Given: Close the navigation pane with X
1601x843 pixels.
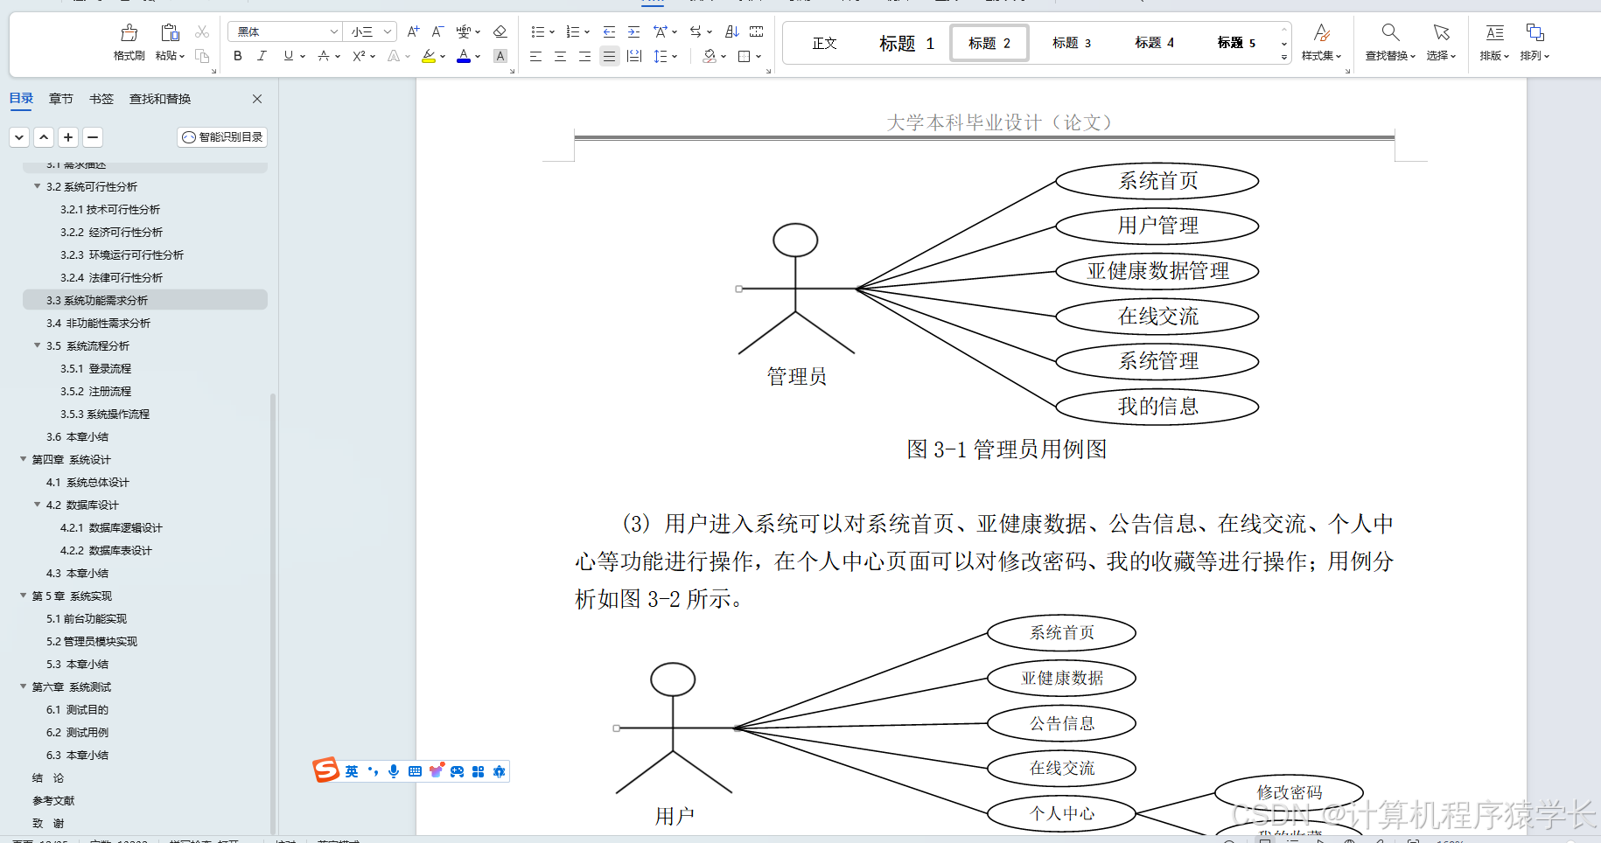Looking at the screenshot, I should click(257, 99).
